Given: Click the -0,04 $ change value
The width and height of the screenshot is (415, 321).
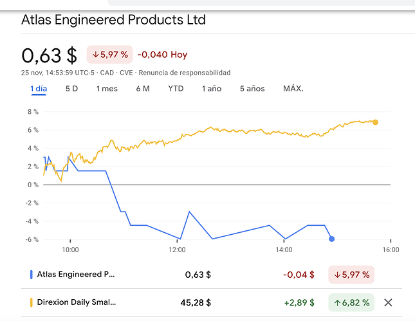Looking at the screenshot, I should click(x=299, y=275).
